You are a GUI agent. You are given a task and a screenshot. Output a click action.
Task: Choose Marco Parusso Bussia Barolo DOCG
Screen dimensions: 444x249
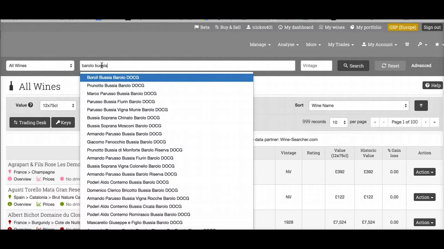pyautogui.click(x=166, y=93)
